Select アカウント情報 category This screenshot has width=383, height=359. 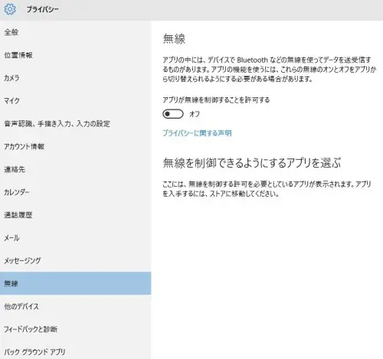coord(75,146)
